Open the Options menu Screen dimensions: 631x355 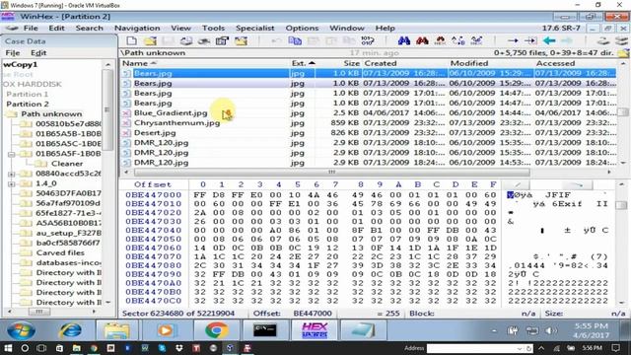pyautogui.click(x=303, y=29)
